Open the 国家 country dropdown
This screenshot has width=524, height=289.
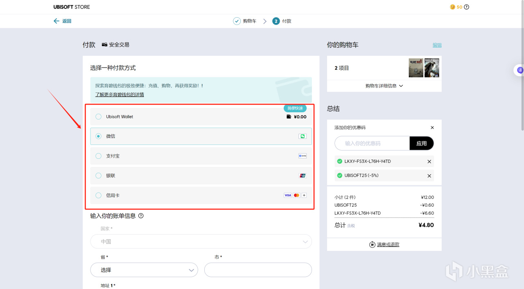point(201,242)
